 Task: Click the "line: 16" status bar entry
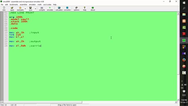[x=4, y=105]
